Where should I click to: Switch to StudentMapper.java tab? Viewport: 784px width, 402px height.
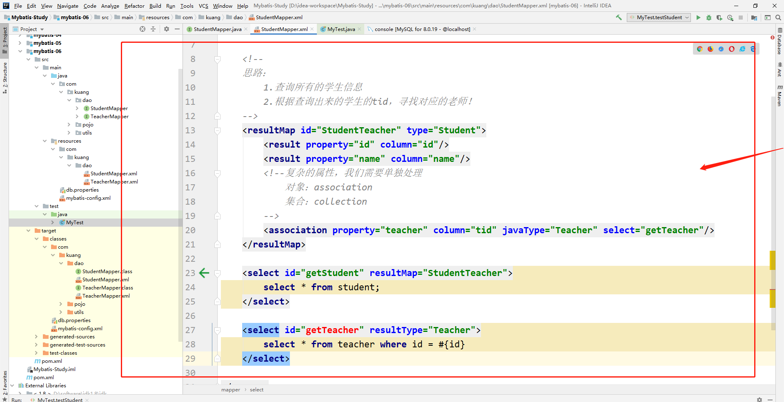point(217,29)
